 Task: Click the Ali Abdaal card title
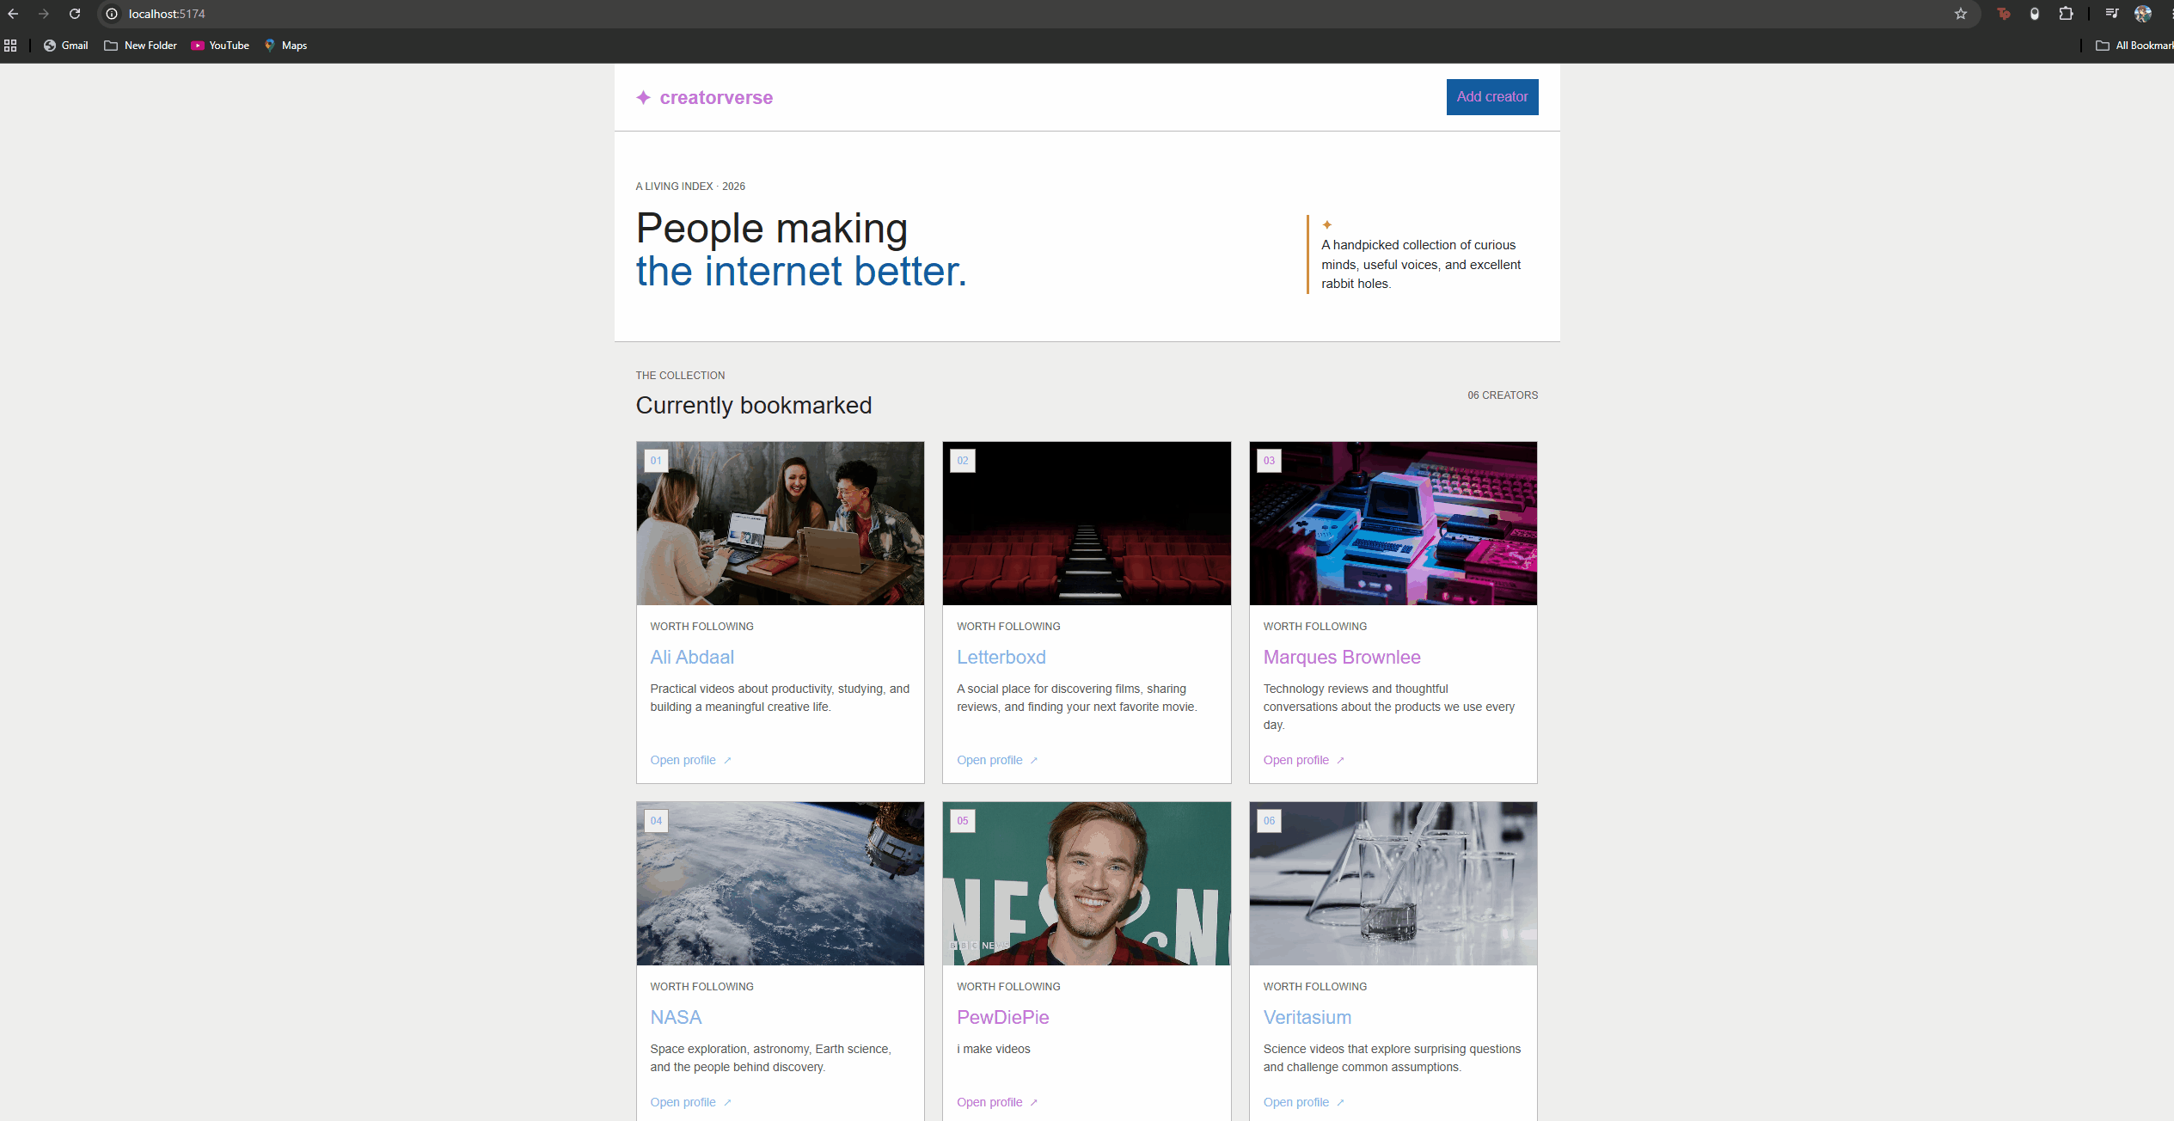pyautogui.click(x=692, y=658)
